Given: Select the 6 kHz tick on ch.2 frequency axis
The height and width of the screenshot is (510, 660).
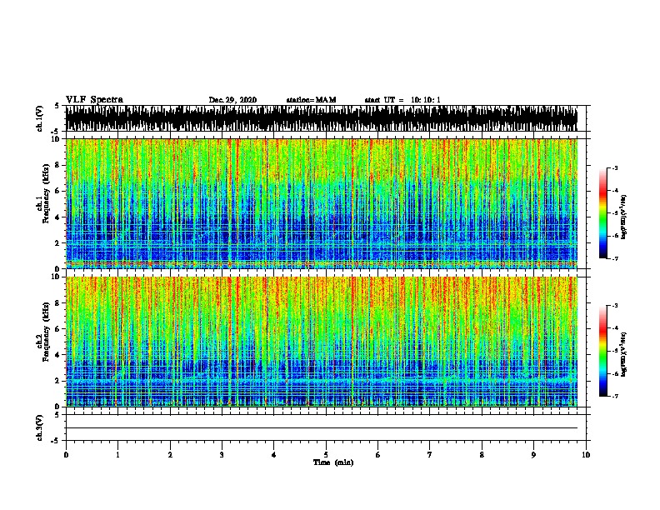Looking at the screenshot, I should point(57,329).
